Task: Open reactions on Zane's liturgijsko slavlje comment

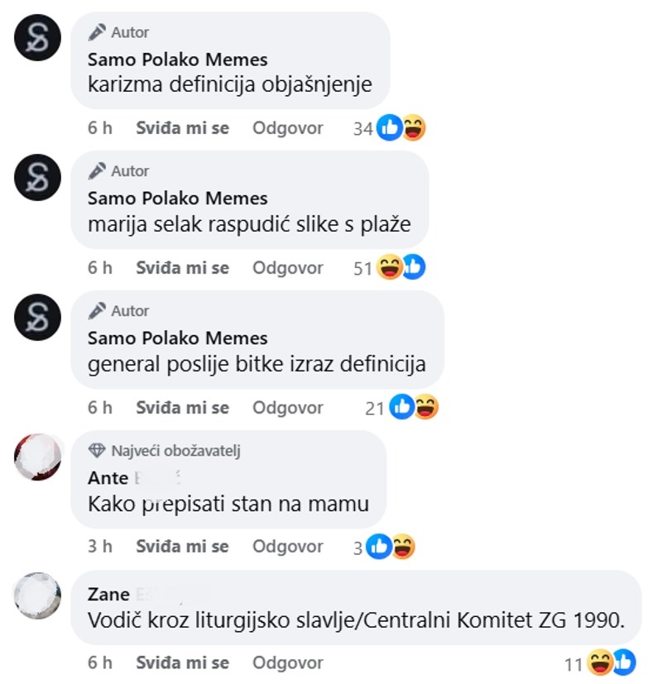Action: [x=600, y=663]
